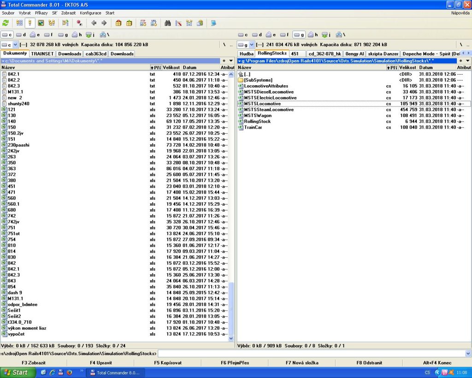
Task: Select network drive i in left drive bar
Action: pyautogui.click(x=90, y=35)
